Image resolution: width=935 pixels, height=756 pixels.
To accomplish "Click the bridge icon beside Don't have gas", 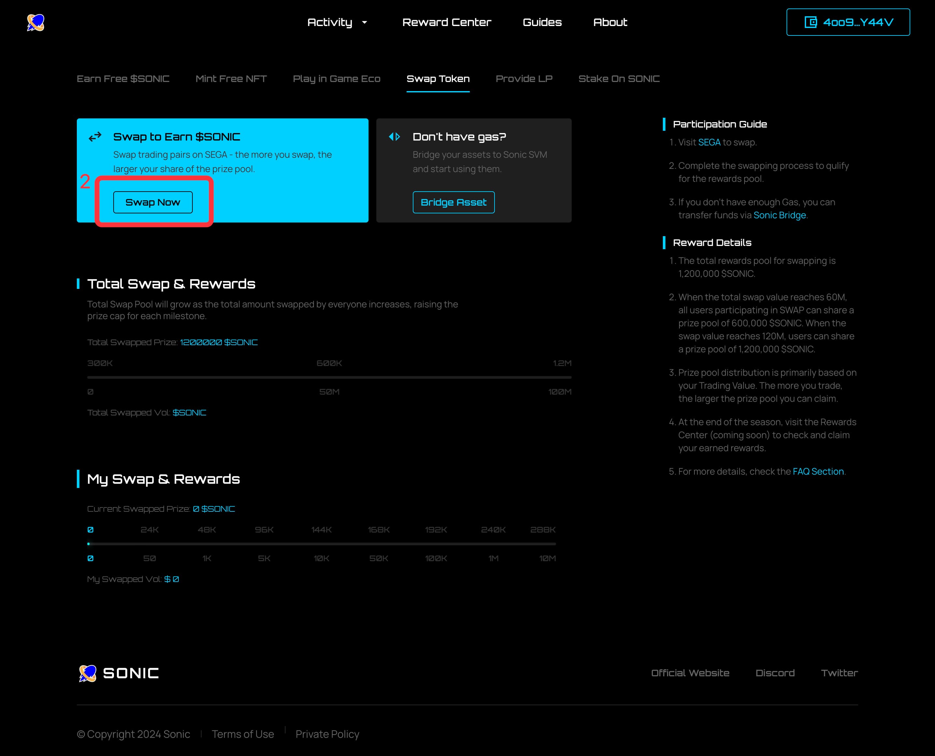I will [394, 137].
